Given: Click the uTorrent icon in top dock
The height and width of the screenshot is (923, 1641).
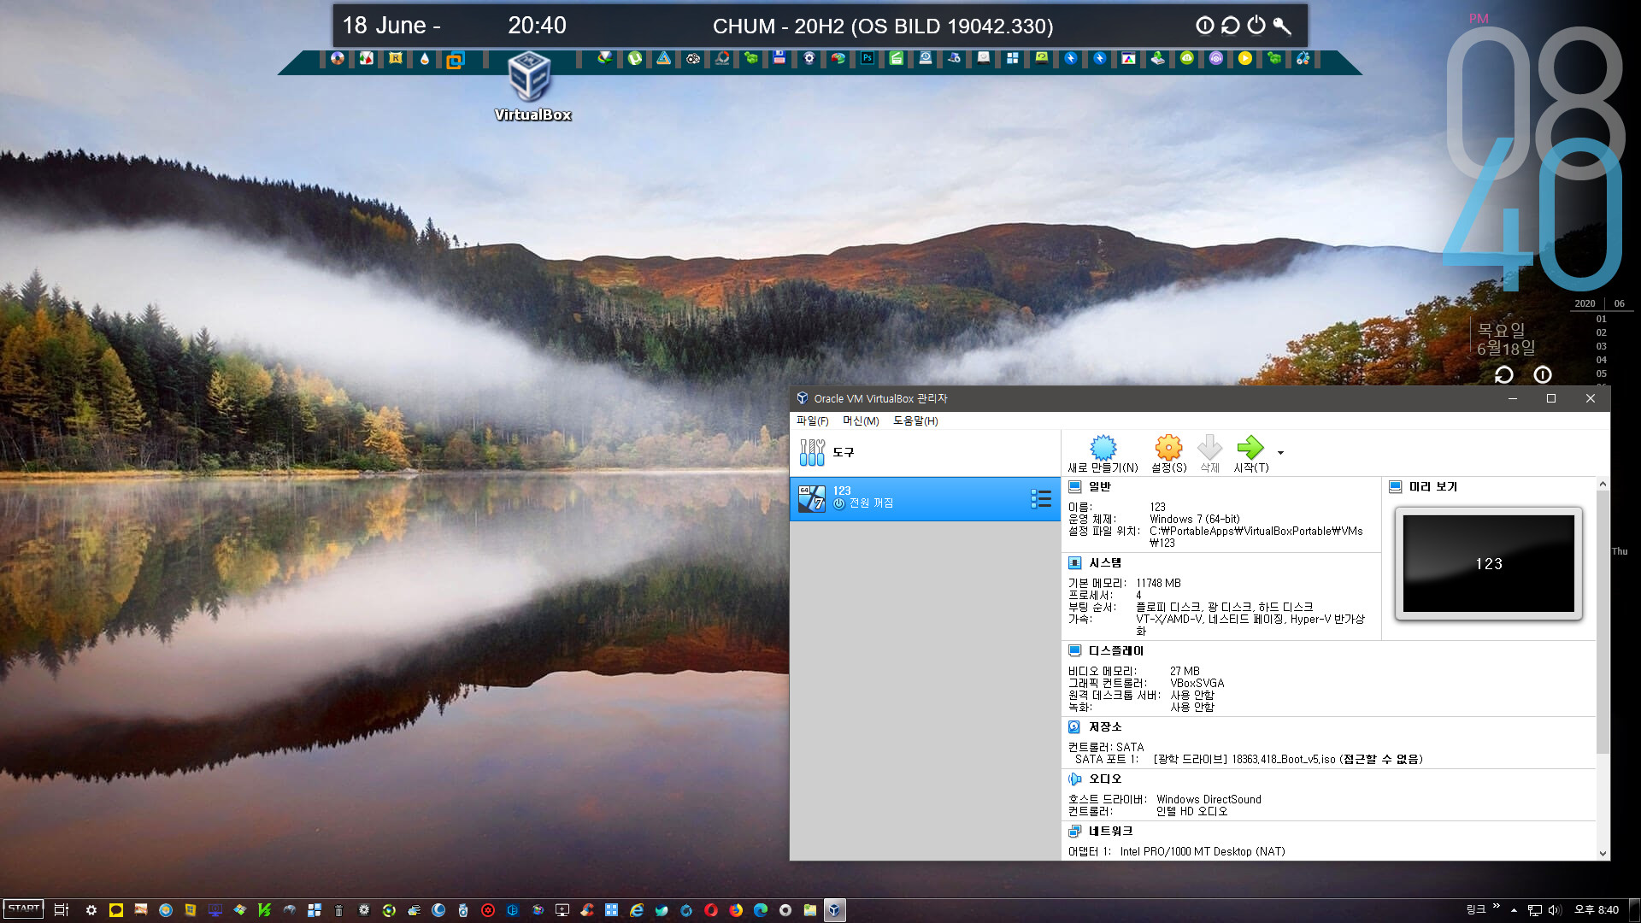Looking at the screenshot, I should pyautogui.click(x=635, y=59).
